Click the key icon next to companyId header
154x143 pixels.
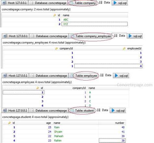coord(56,49)
